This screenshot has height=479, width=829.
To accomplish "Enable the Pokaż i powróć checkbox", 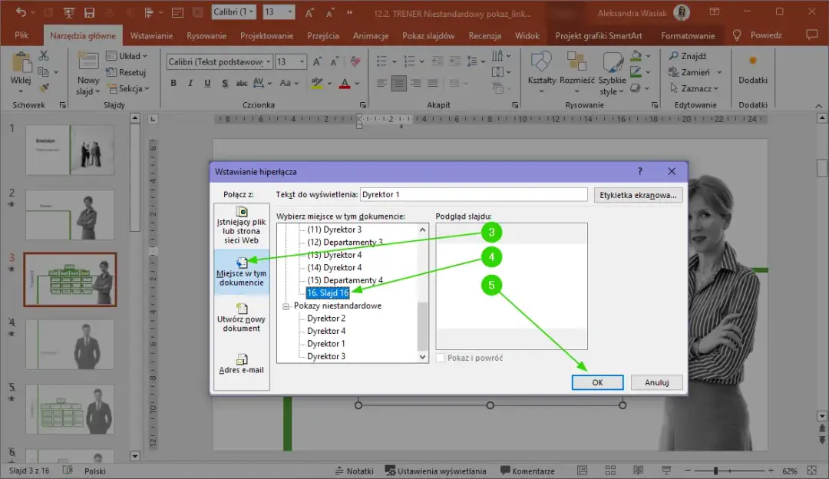I will [x=442, y=358].
